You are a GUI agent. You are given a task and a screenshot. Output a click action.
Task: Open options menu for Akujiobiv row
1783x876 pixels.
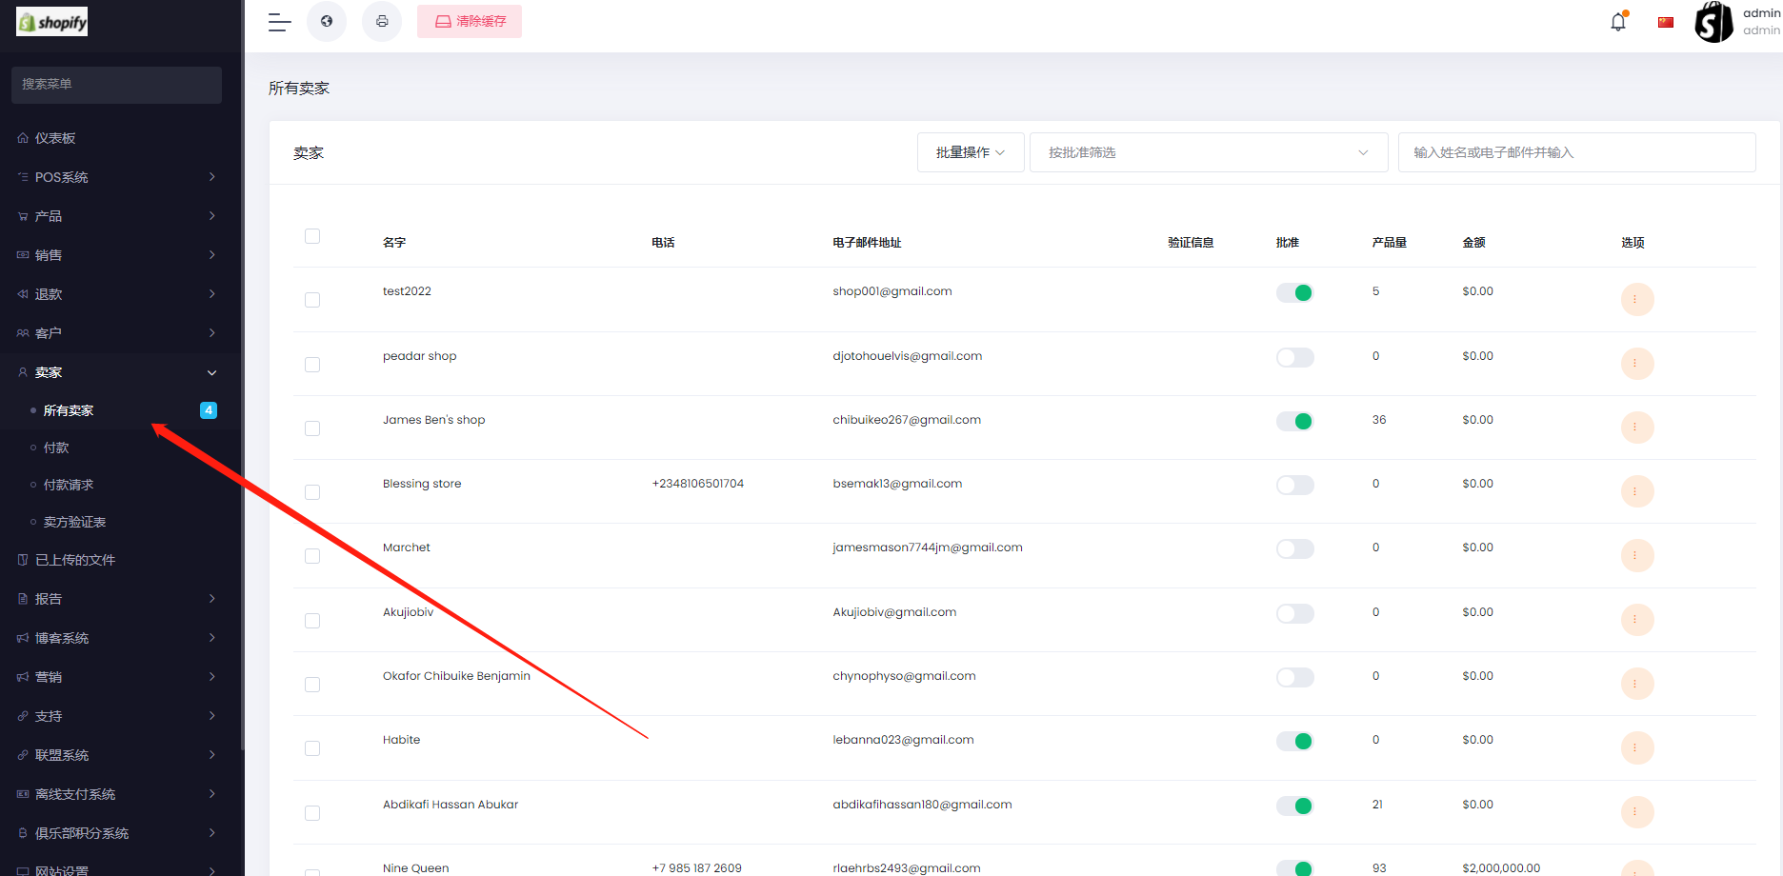[x=1637, y=620]
